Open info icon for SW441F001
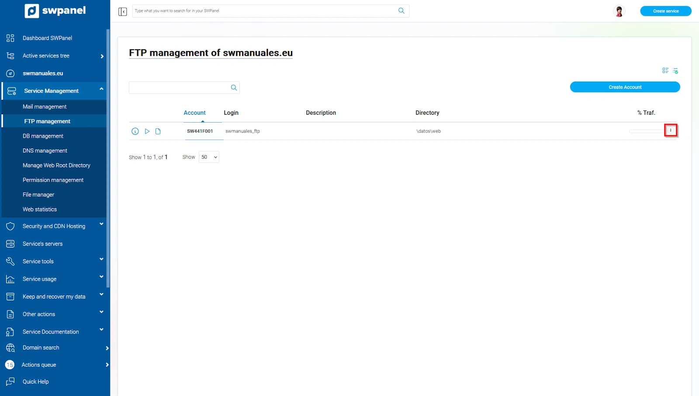699x396 pixels. click(135, 131)
